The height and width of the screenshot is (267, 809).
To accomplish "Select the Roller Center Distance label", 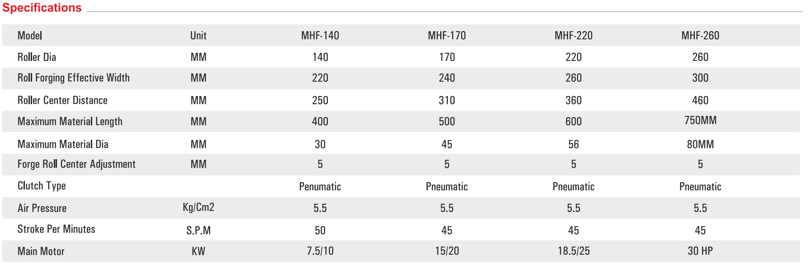I will pyautogui.click(x=62, y=100).
